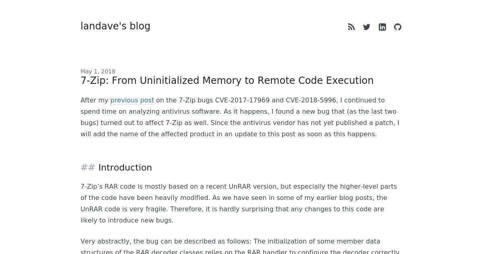Open the LinkedIn profile icon

[382, 27]
